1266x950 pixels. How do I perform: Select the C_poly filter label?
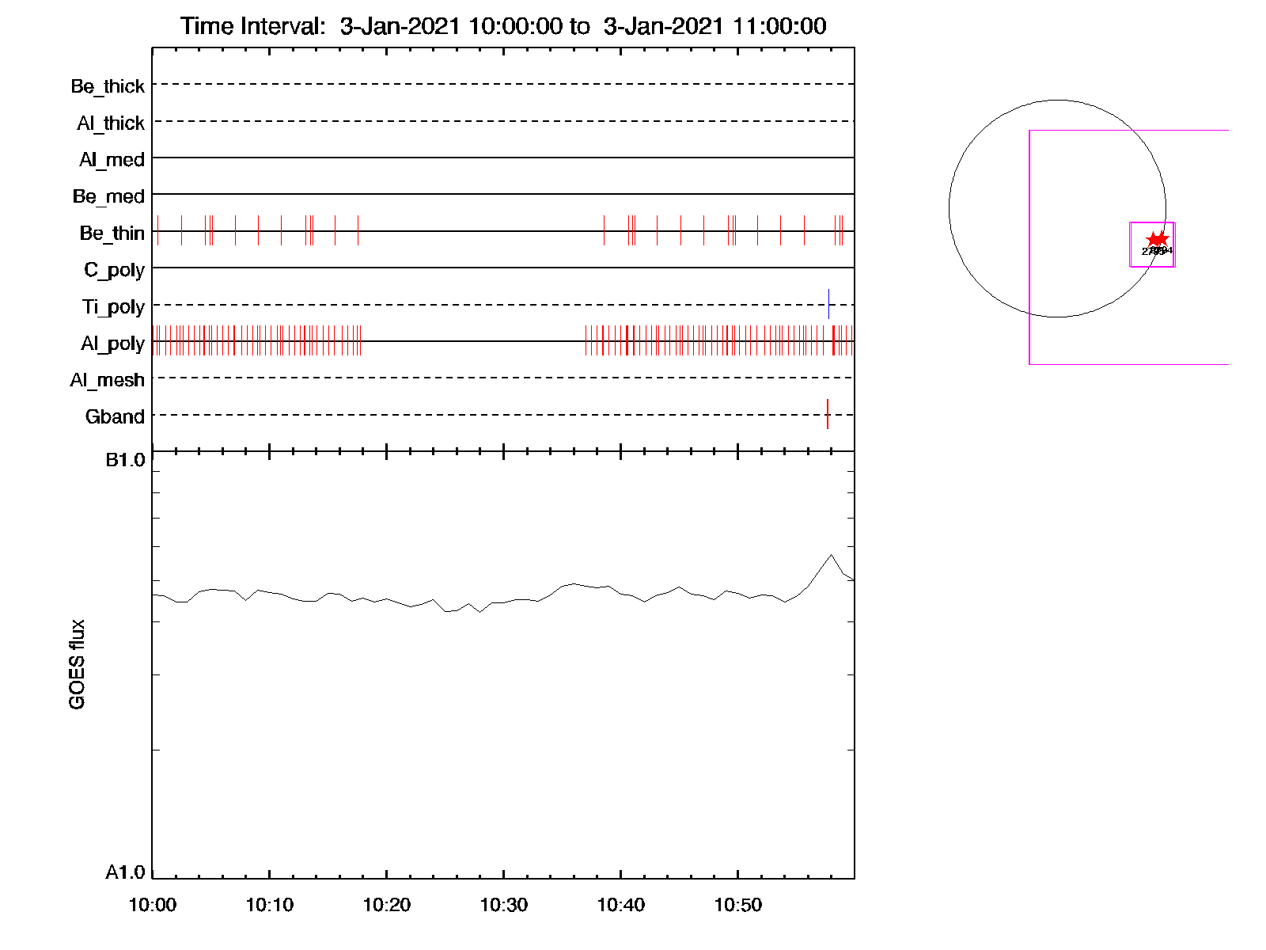click(x=114, y=270)
